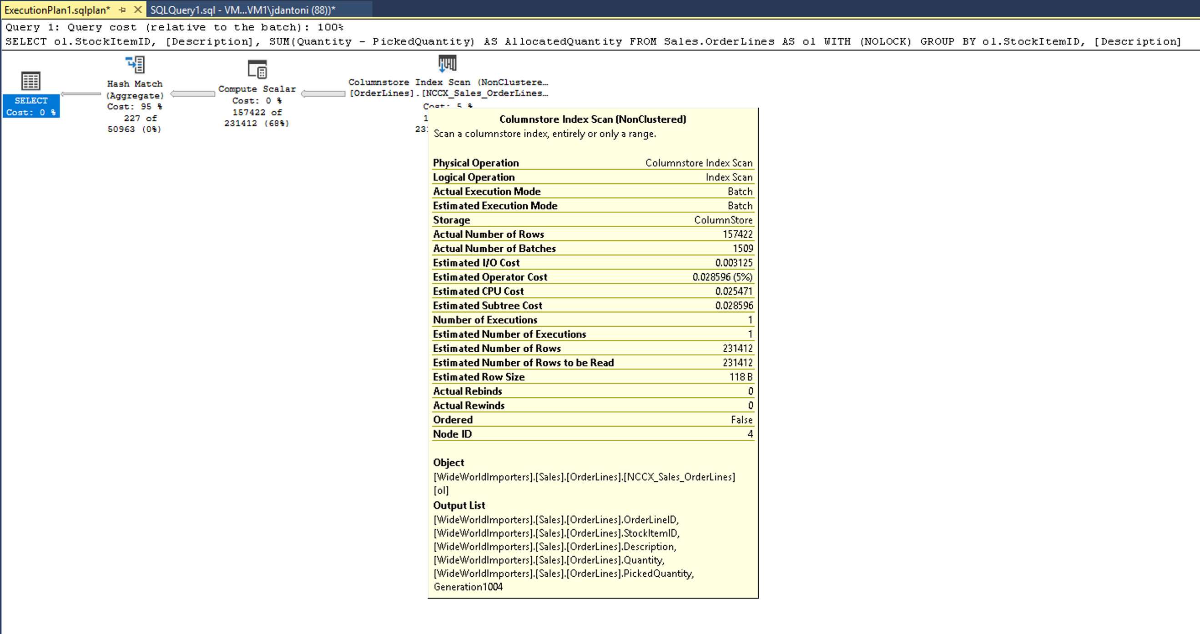The width and height of the screenshot is (1200, 634).
Task: Toggle the pin on ExecutionPlan1.sqlplan tab
Action: pyautogui.click(x=122, y=9)
